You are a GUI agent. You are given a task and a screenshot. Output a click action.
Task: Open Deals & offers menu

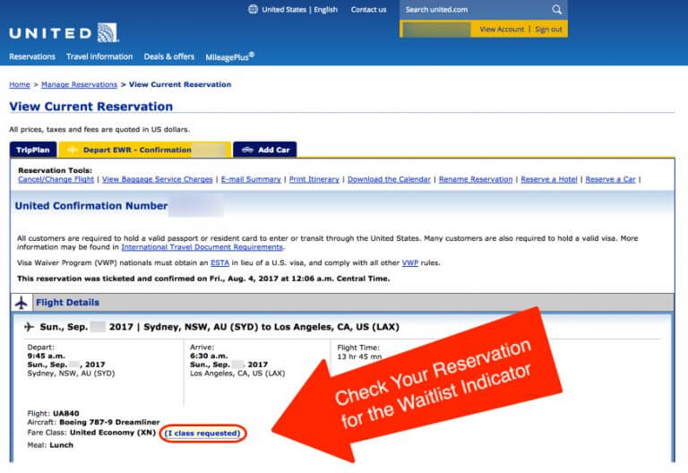click(169, 56)
